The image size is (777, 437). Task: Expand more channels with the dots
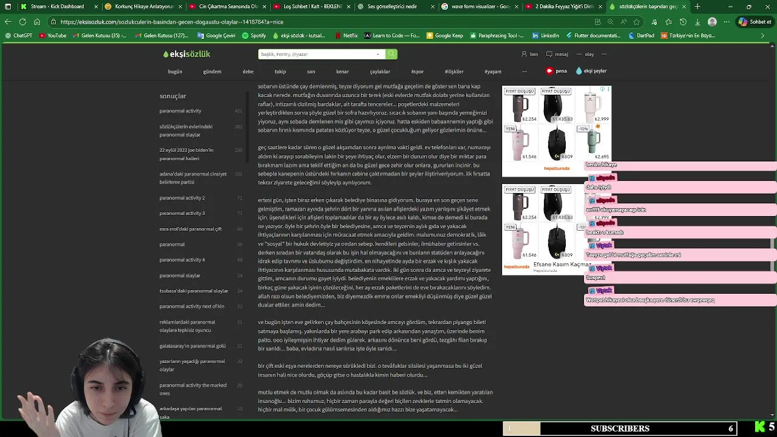(x=524, y=72)
